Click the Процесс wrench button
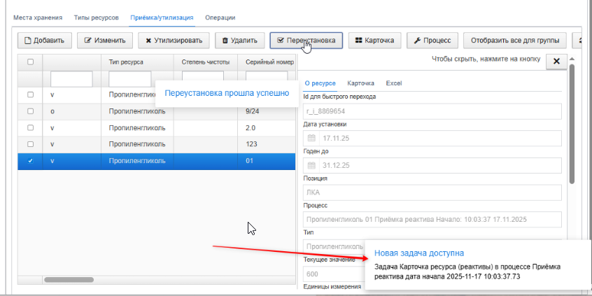This screenshot has height=296, width=592. coord(432,41)
